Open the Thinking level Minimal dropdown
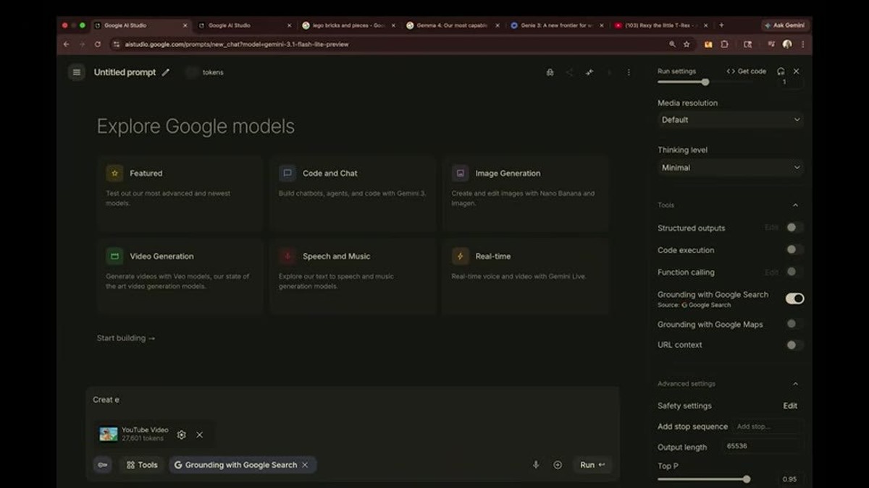 [730, 168]
